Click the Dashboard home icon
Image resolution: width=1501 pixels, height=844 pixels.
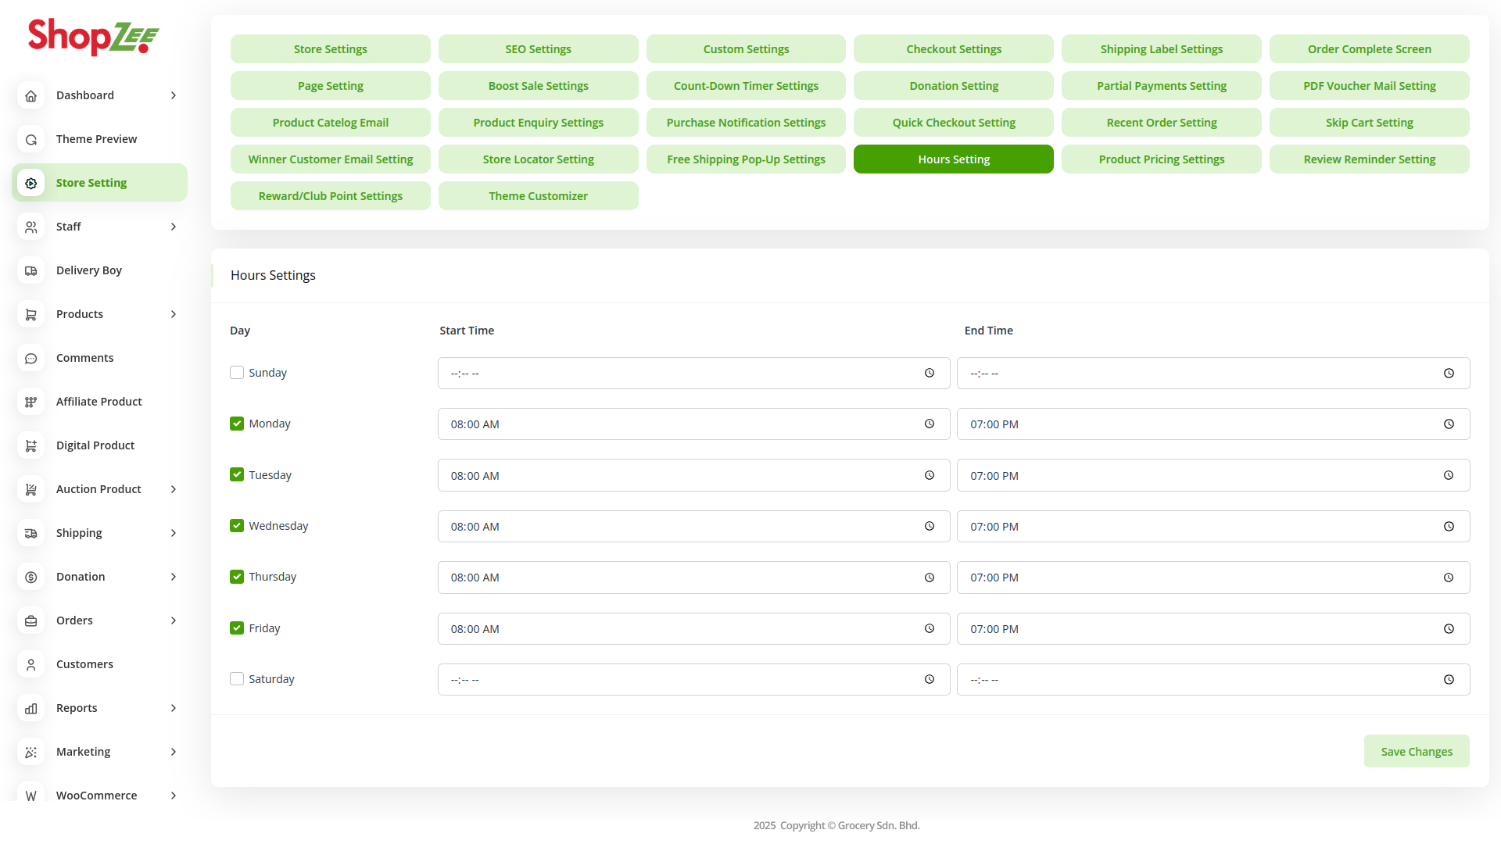(31, 95)
